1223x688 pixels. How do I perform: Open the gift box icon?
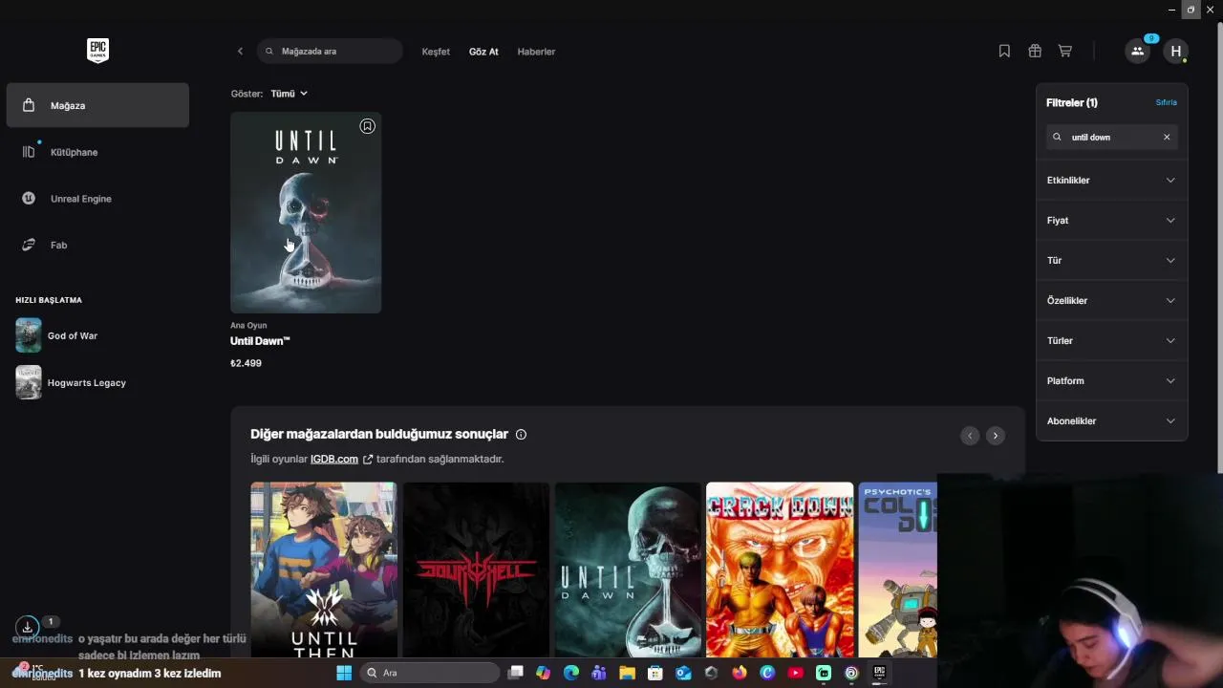pyautogui.click(x=1035, y=52)
